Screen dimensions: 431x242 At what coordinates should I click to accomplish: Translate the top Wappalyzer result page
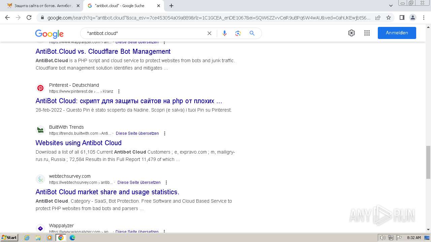(137, 42)
